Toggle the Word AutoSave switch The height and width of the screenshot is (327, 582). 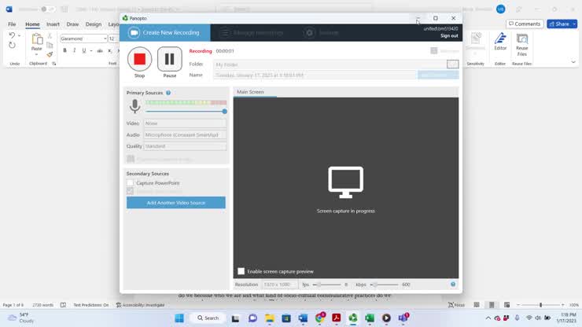[47, 9]
